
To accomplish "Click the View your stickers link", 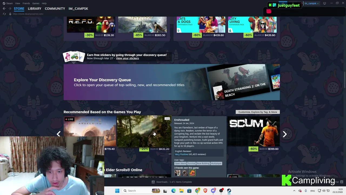I will click(127, 58).
